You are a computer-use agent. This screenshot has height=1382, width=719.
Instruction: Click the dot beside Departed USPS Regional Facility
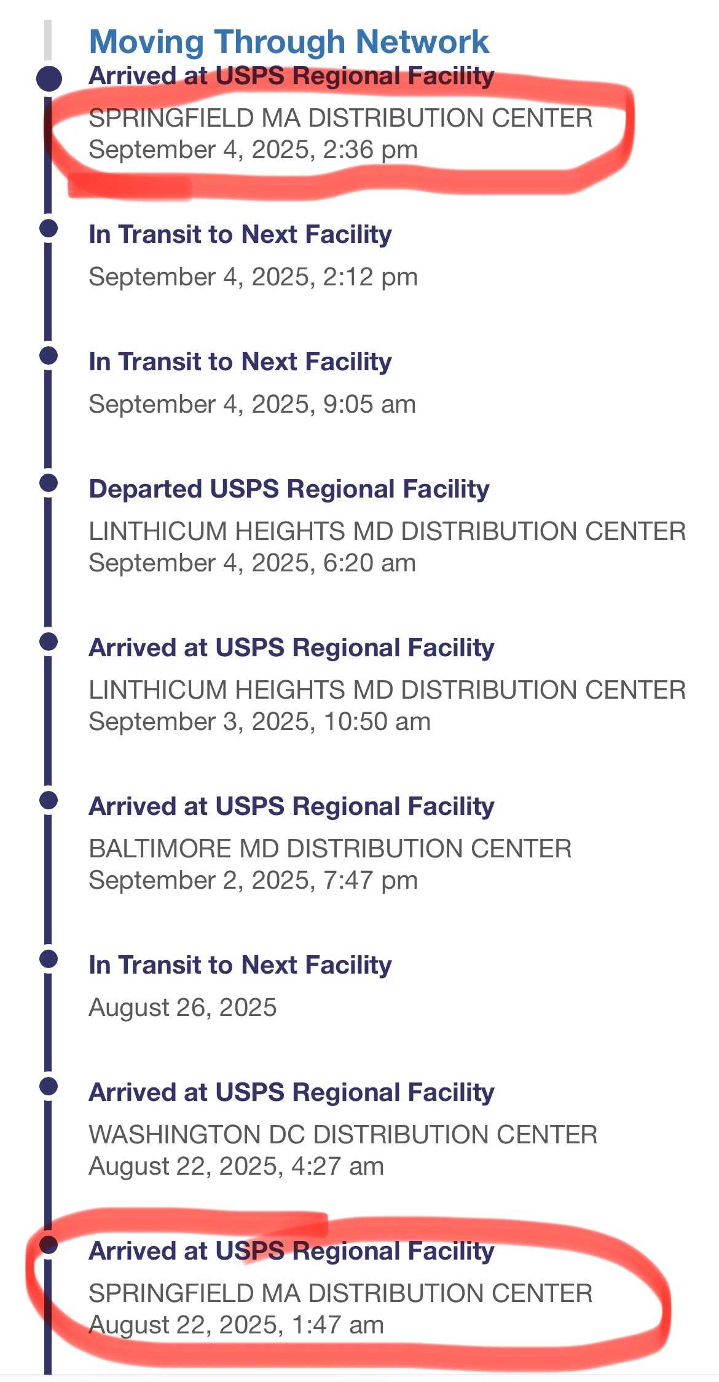(49, 483)
